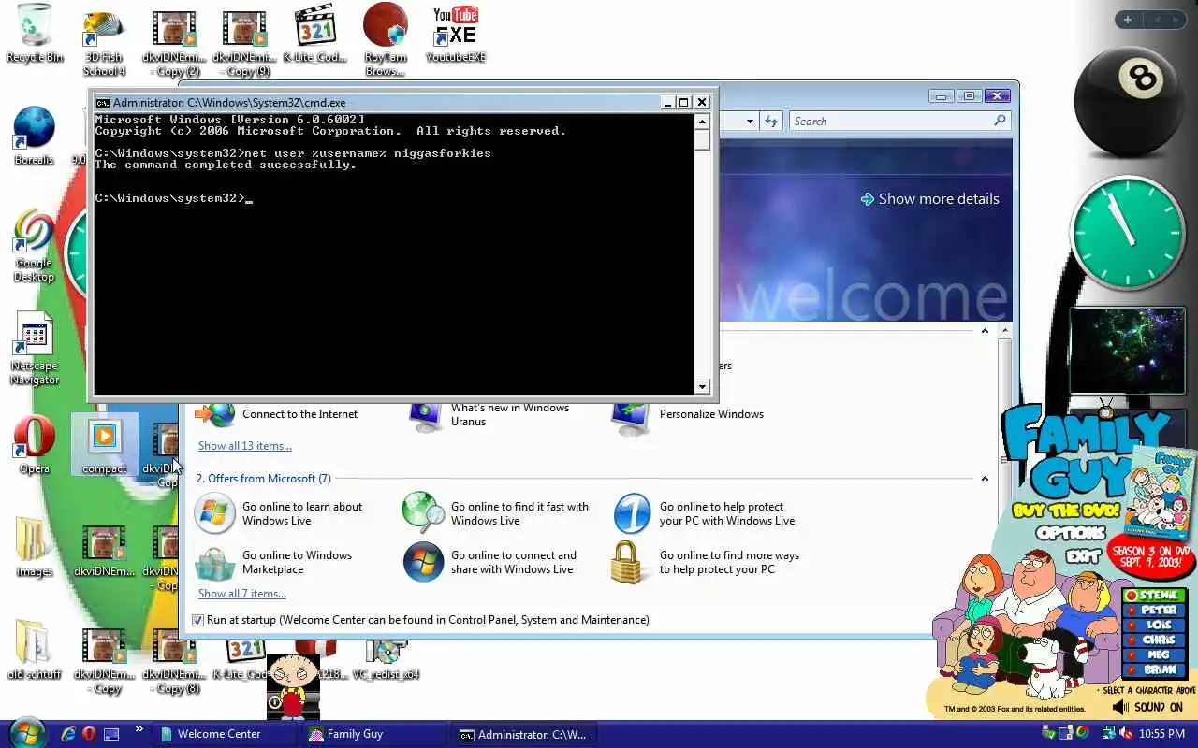Open the Windows Start orb

(x=28, y=732)
